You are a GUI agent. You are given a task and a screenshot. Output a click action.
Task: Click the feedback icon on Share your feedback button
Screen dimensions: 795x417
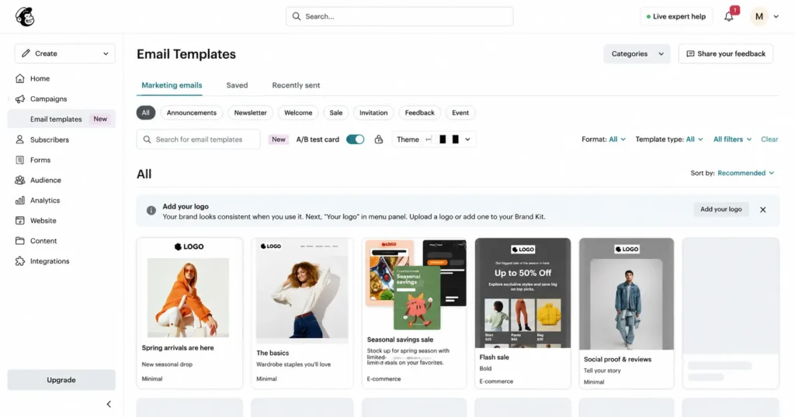coord(690,53)
